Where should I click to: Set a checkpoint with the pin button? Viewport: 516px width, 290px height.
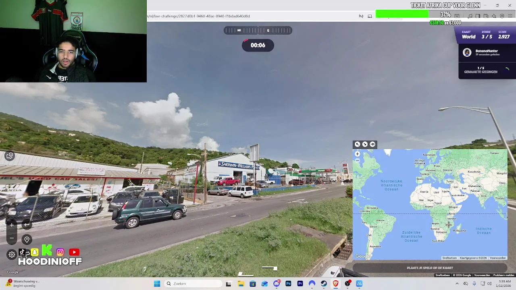pyautogui.click(x=27, y=240)
